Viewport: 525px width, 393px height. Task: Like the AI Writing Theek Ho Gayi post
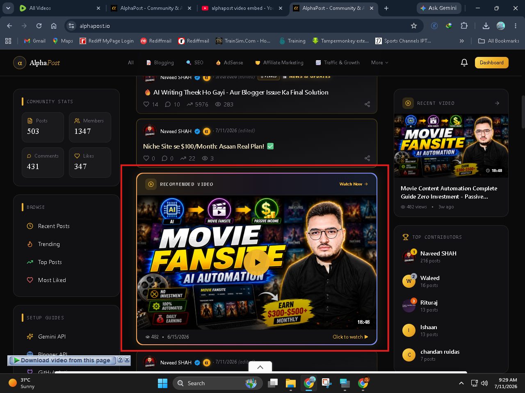(146, 104)
